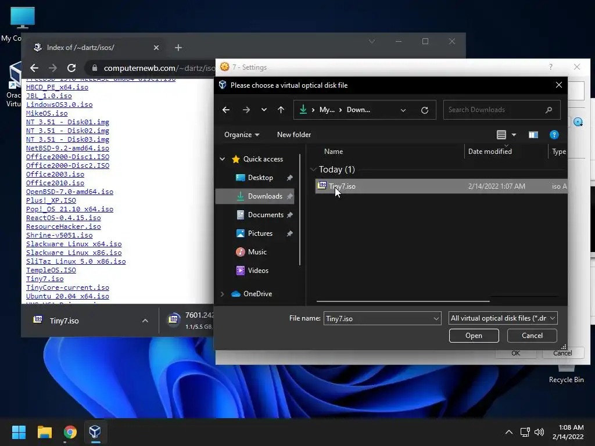This screenshot has width=595, height=446.
Task: Open the volume tray icon
Action: point(539,432)
